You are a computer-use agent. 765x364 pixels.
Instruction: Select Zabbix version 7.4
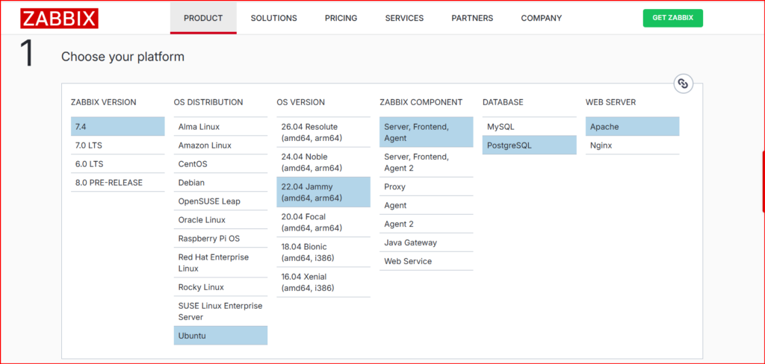tap(117, 127)
